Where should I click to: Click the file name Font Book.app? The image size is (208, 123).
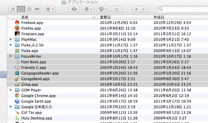click(x=33, y=62)
